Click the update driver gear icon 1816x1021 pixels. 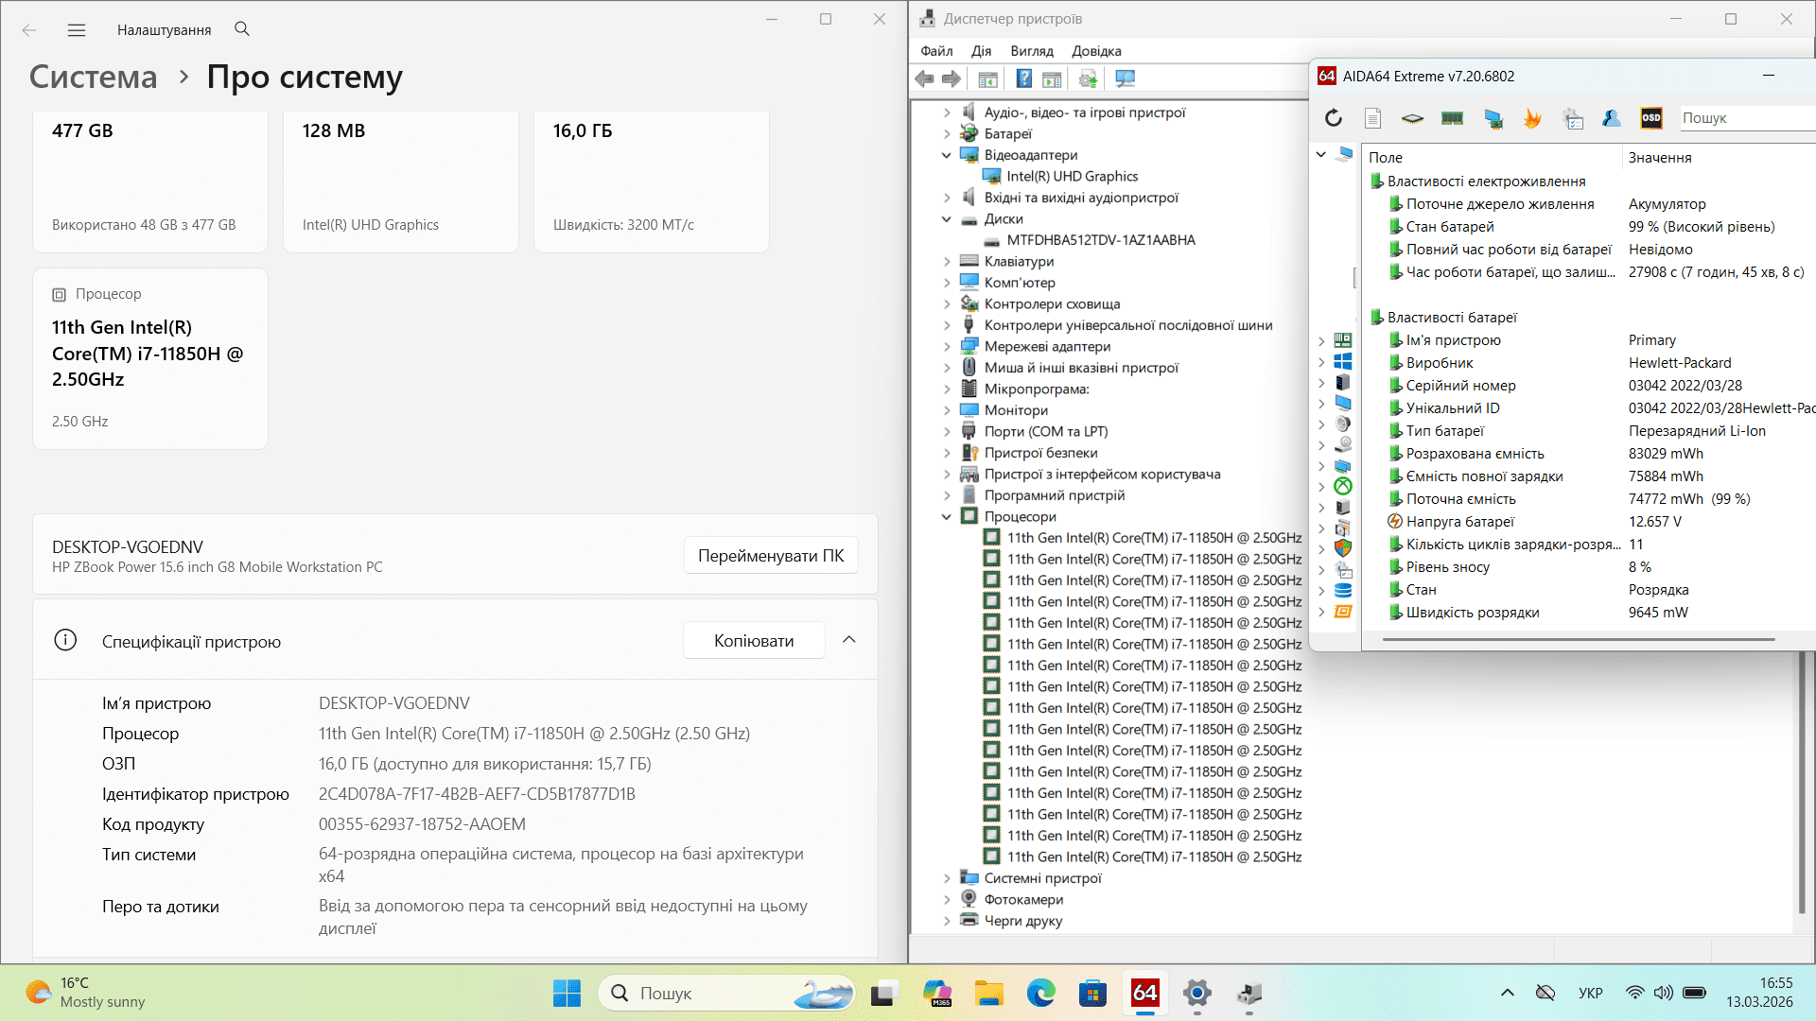click(1088, 79)
